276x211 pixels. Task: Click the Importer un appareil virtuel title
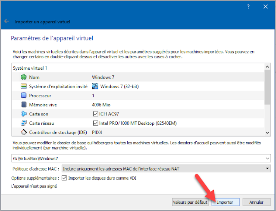42,22
